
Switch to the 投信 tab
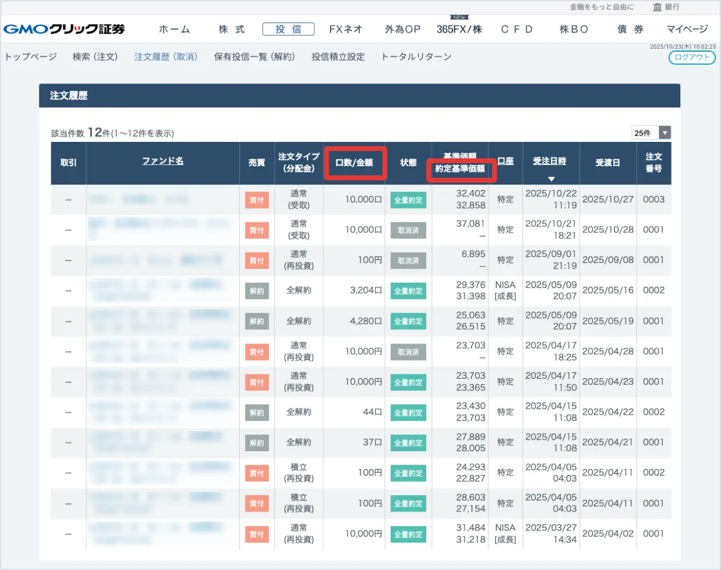(x=288, y=28)
